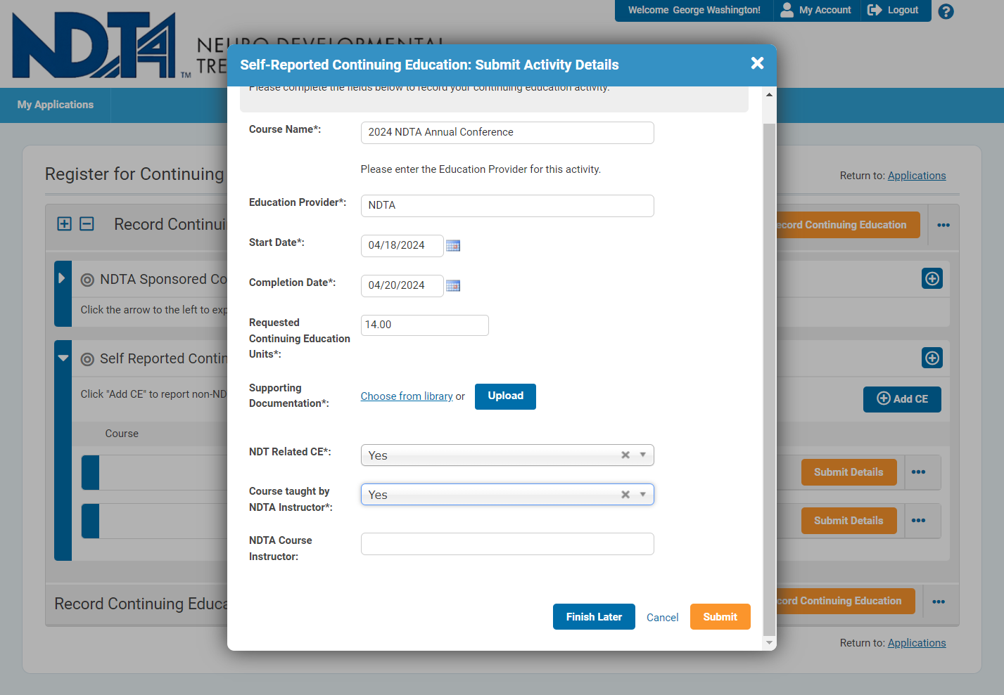The height and width of the screenshot is (695, 1004).
Task: Open the help question mark icon
Action: [946, 11]
